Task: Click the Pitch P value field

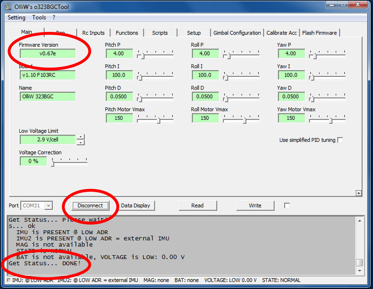Action: [119, 54]
